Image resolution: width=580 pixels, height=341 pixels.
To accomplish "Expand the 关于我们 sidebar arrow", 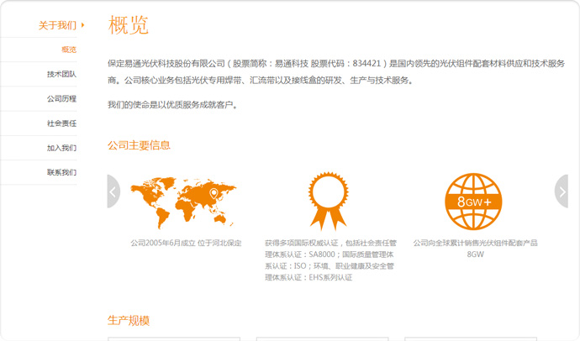I will (83, 25).
